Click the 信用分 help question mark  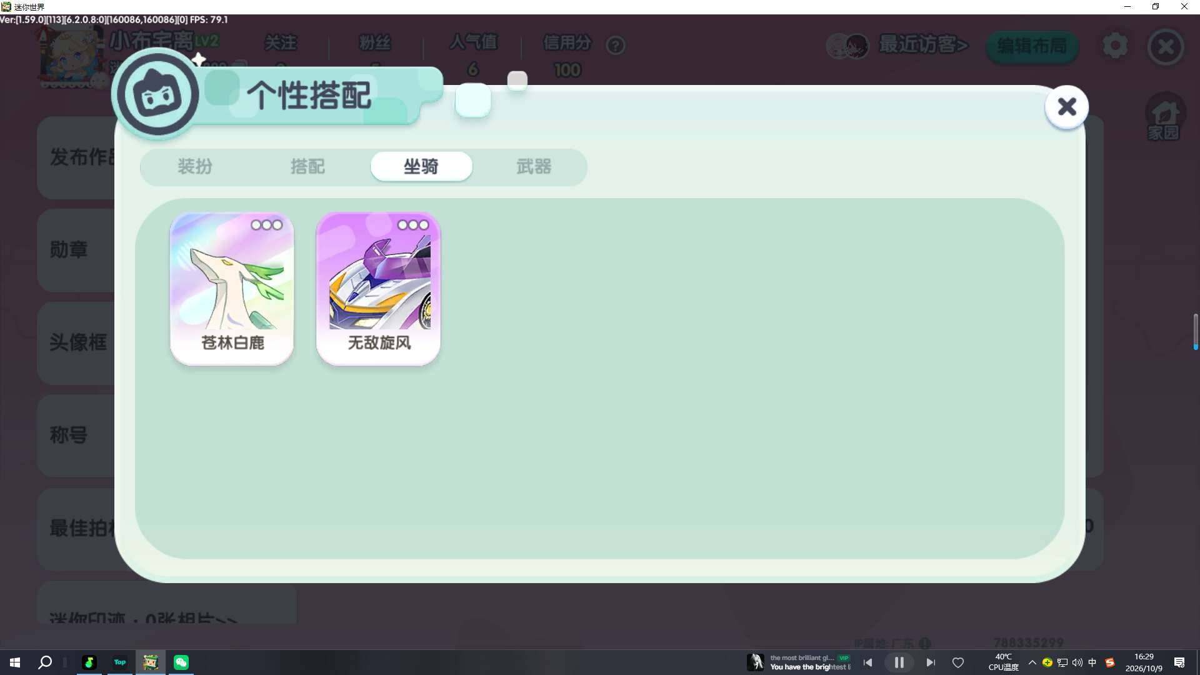coord(616,46)
